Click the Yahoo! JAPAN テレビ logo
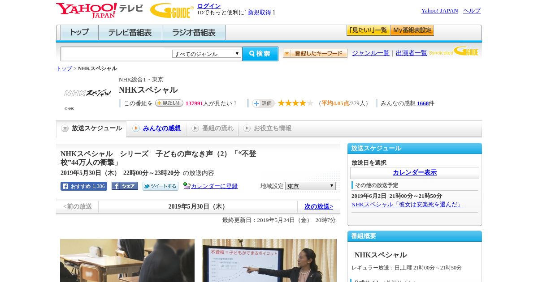 pos(100,10)
